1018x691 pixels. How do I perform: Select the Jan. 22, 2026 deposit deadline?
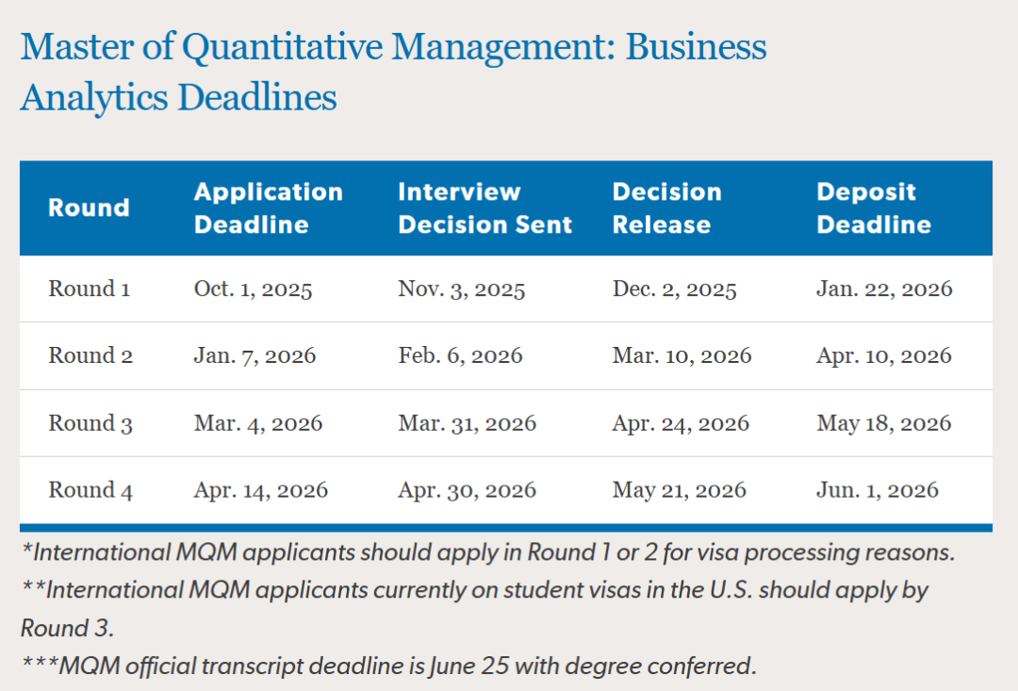(884, 288)
